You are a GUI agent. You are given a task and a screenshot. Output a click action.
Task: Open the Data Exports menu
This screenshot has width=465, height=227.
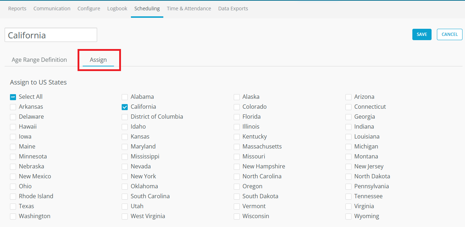(233, 9)
